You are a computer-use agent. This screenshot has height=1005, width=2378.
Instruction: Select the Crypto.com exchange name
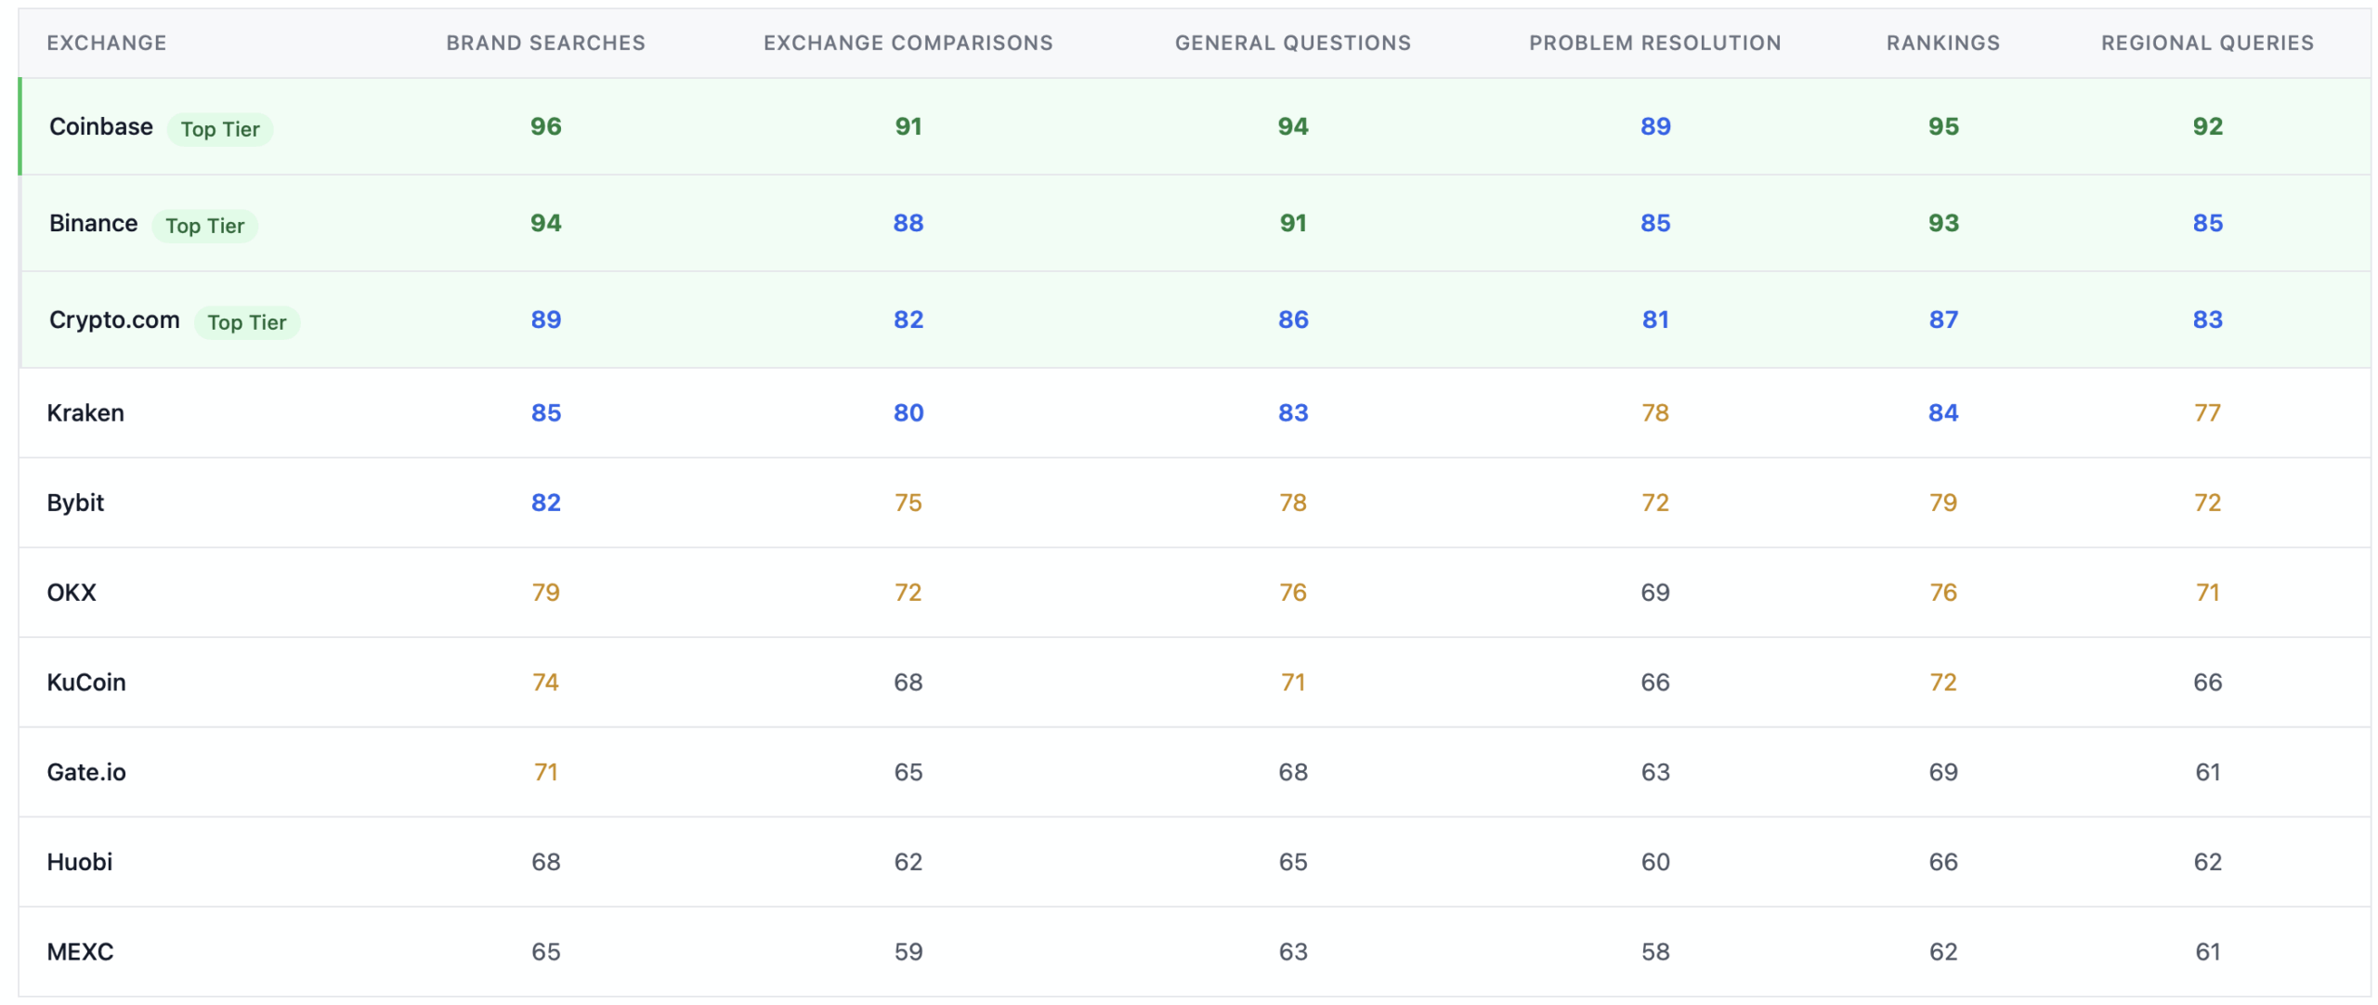[114, 320]
